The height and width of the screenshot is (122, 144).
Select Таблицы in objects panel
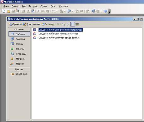19,34
